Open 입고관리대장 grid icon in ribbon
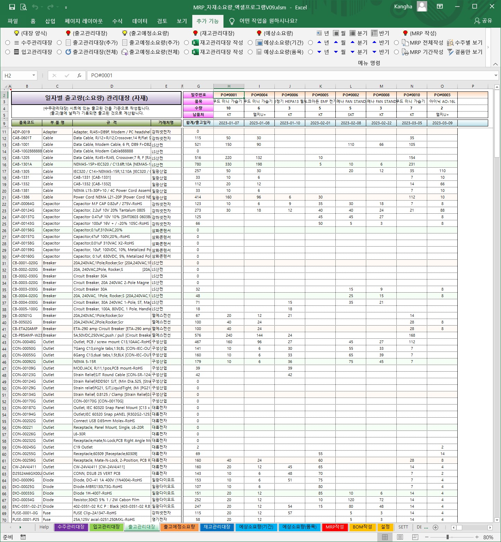501x542 pixels. tap(16, 52)
